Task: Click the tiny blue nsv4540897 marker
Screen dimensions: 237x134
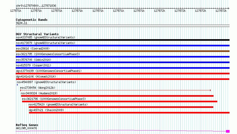Action: (x=17, y=85)
